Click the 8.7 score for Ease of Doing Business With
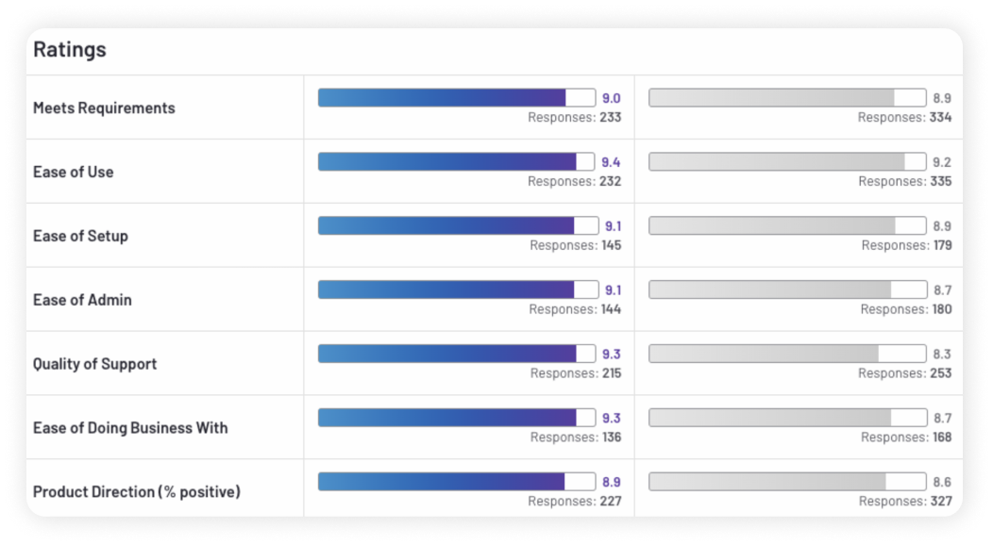The image size is (993, 545). [942, 419]
